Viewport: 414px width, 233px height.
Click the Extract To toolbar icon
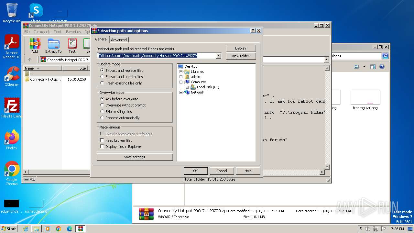tap(53, 46)
